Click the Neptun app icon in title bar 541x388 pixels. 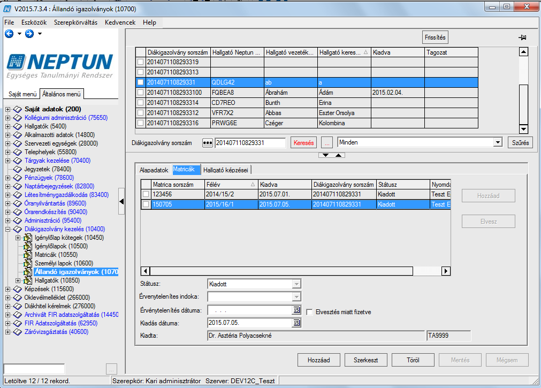pyautogui.click(x=7, y=9)
